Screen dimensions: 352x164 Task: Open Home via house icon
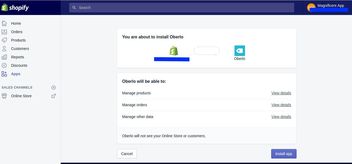coord(4,23)
